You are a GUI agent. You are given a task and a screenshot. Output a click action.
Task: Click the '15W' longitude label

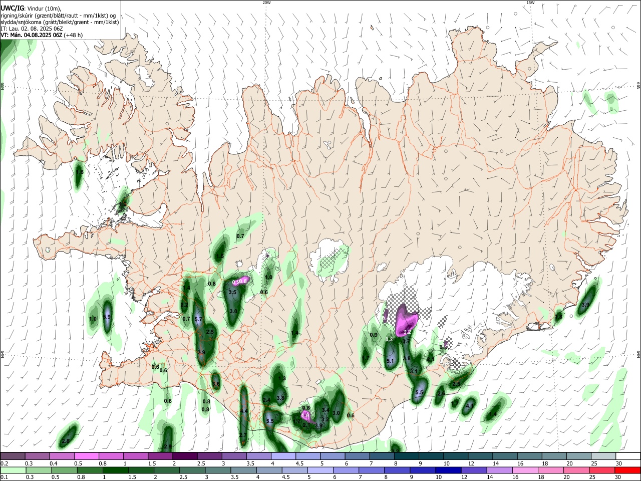tap(530, 3)
